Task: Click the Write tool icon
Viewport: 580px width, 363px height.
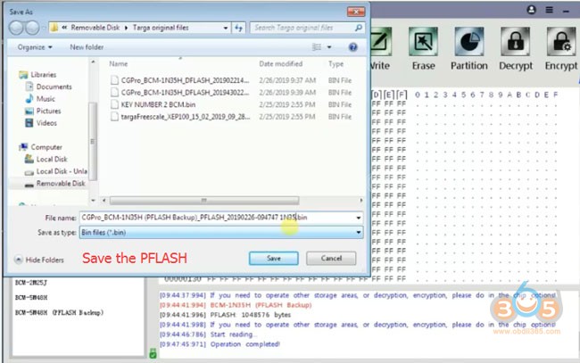Action: click(381, 41)
